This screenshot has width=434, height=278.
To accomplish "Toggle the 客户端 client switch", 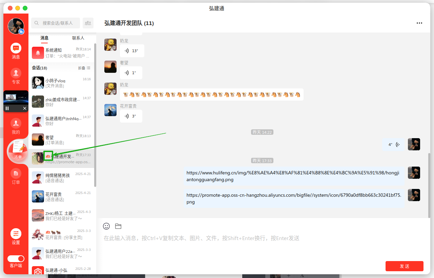I will click(16, 259).
